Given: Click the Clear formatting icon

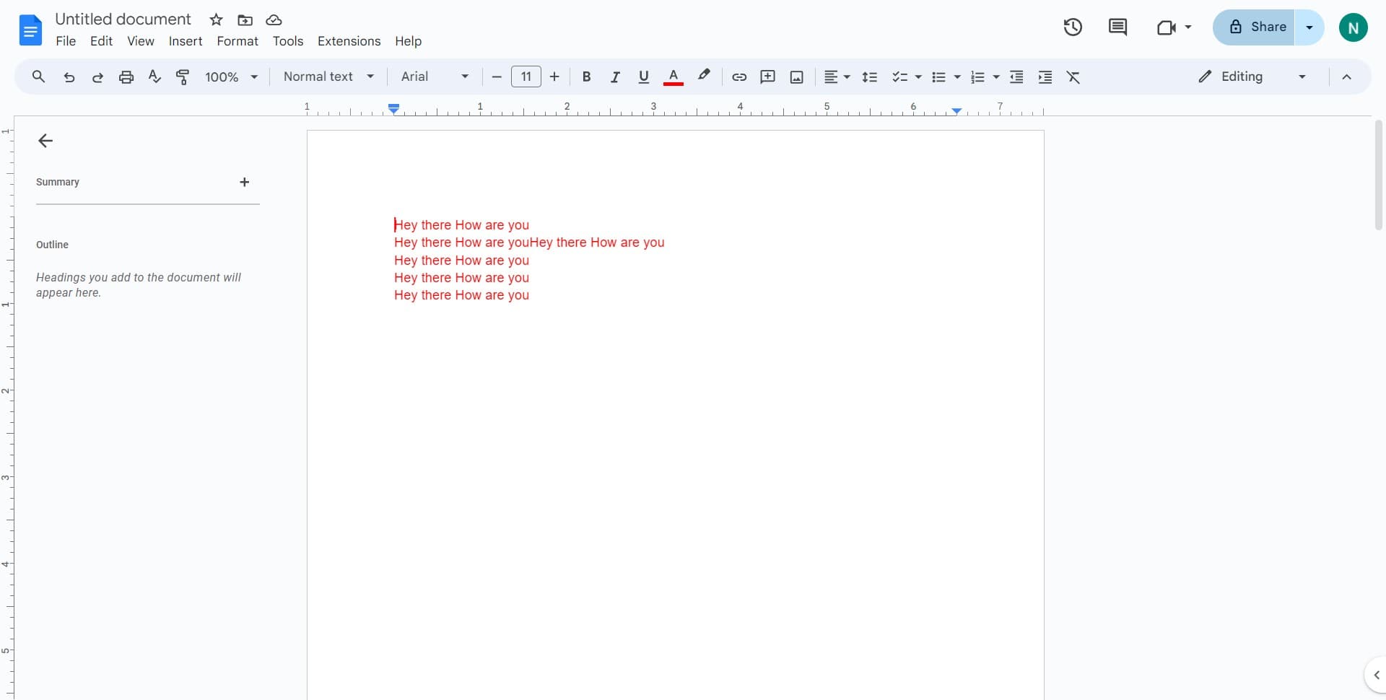Looking at the screenshot, I should coord(1073,77).
